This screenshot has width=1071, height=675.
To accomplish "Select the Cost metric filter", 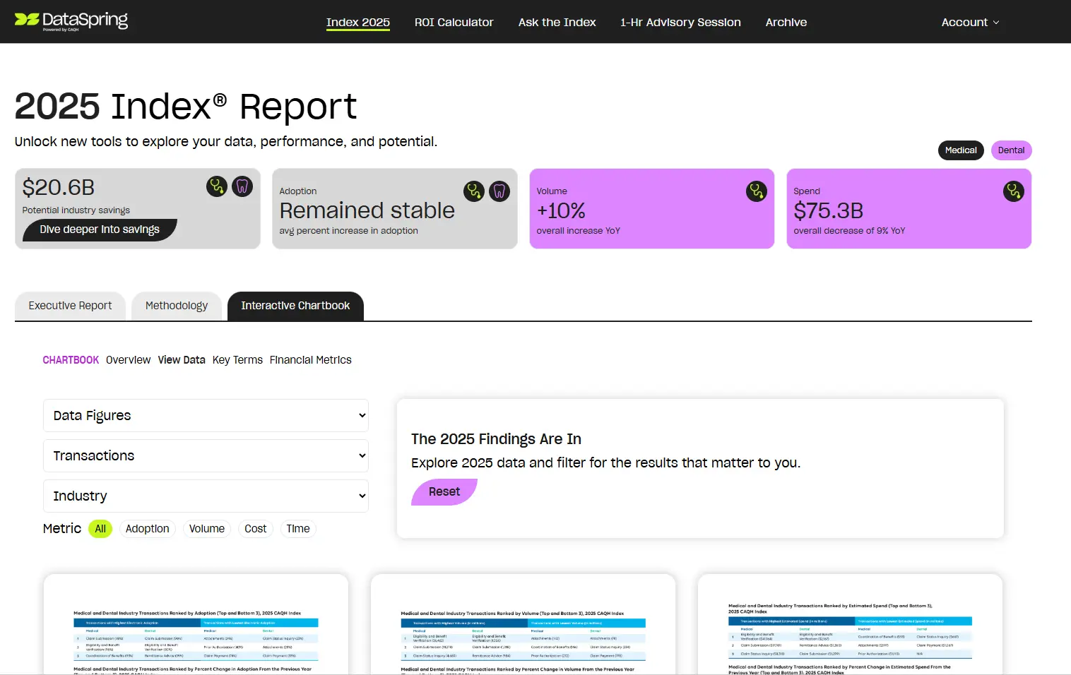I will (x=256, y=529).
